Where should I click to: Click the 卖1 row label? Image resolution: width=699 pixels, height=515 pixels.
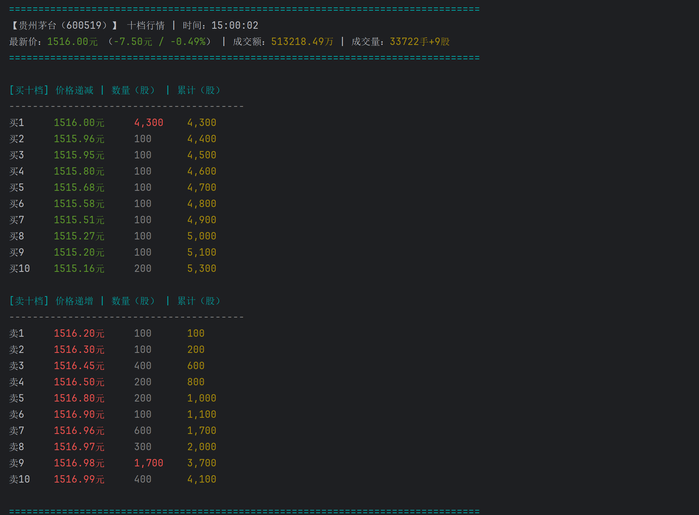click(17, 333)
